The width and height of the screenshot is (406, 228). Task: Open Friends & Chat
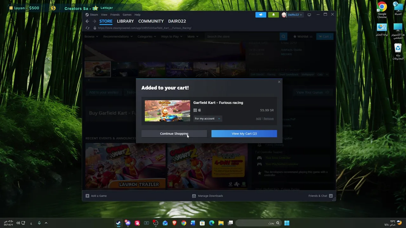(x=320, y=196)
